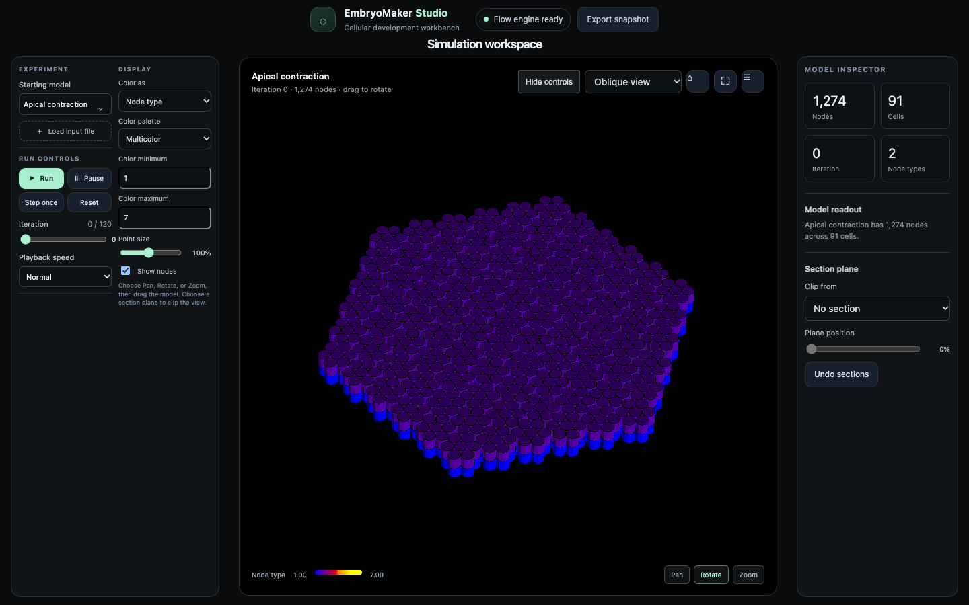Select the Rotate interaction mode
This screenshot has width=969, height=605.
click(x=711, y=575)
